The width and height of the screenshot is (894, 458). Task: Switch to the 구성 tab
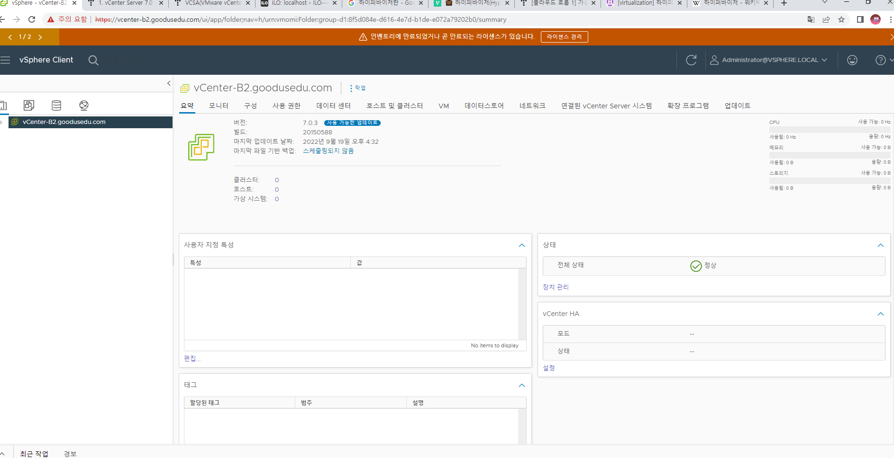tap(250, 106)
